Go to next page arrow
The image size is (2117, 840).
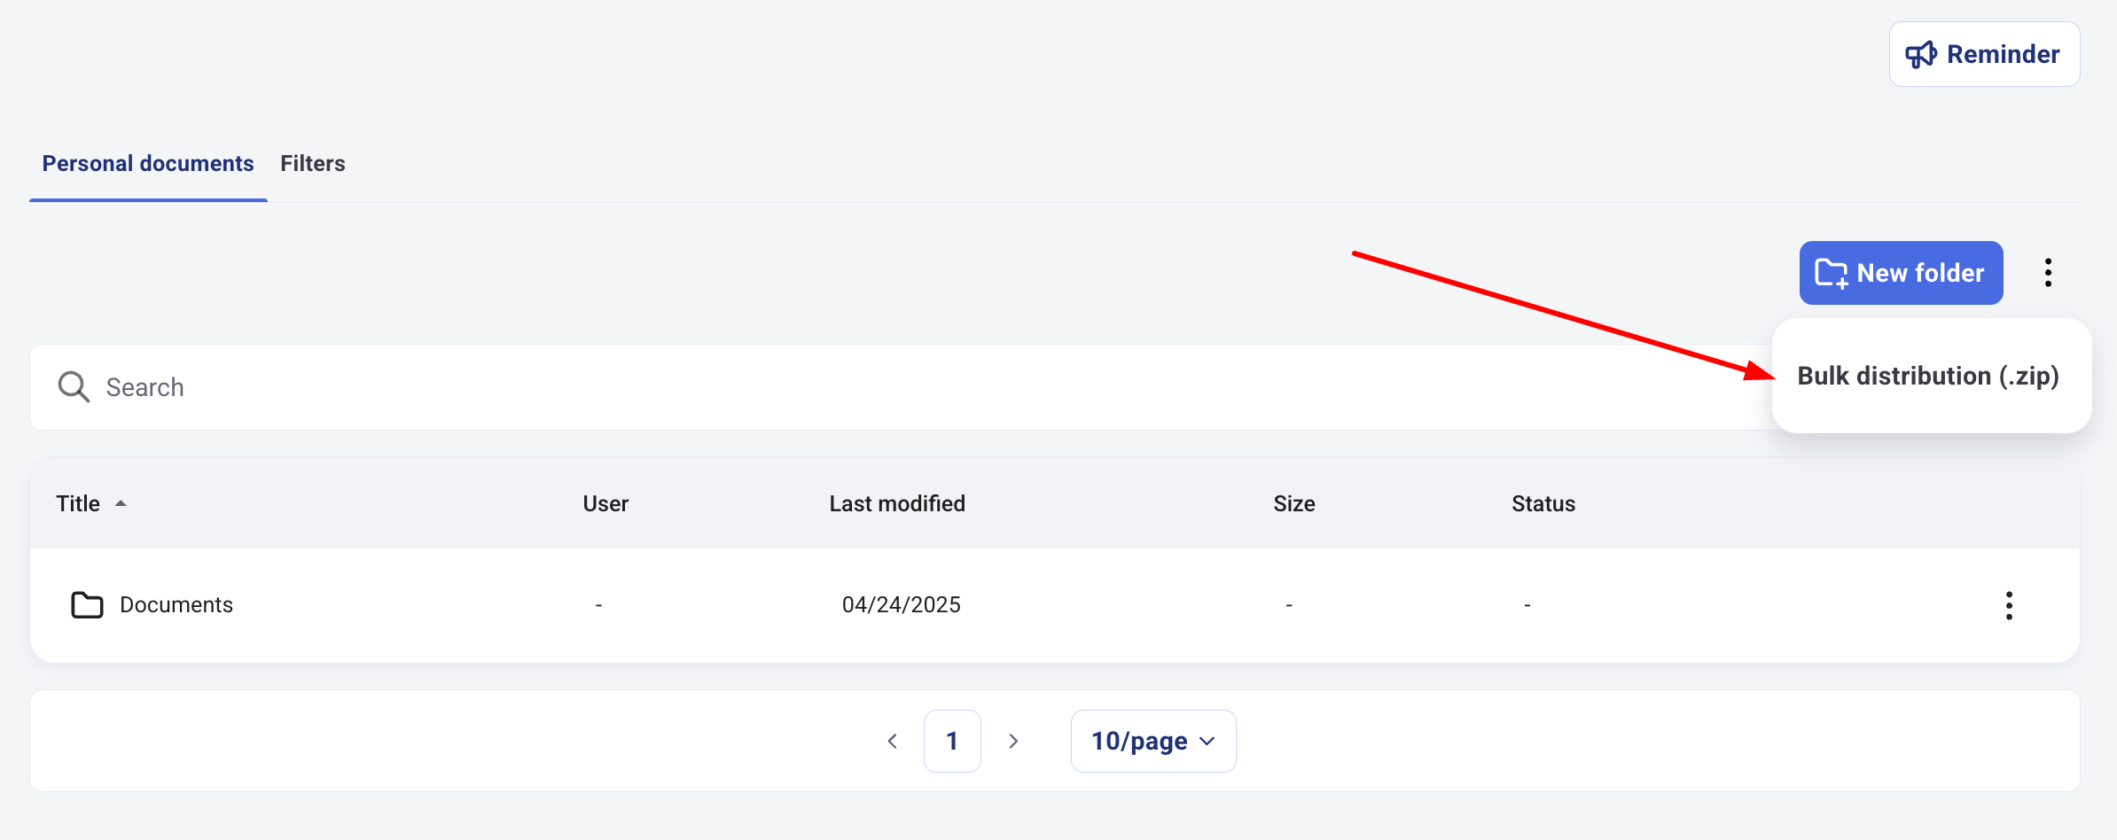coord(1013,741)
